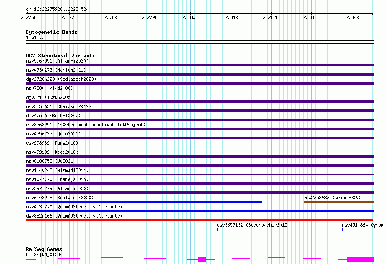Click the 22284k ruler tick label
Screen dimensions: 386x264
click(x=351, y=17)
